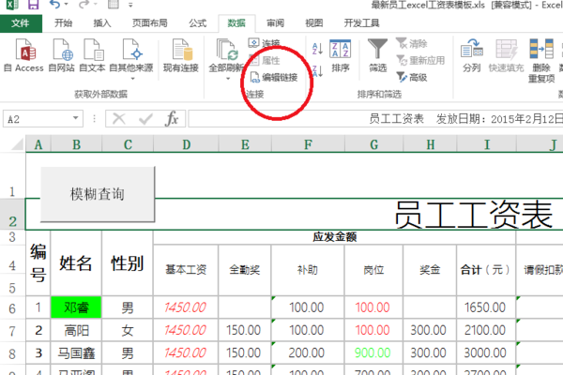Click the cell 高阳
This screenshot has height=375, width=563.
(x=76, y=330)
